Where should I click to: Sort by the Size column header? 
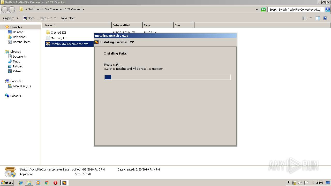[184, 25]
